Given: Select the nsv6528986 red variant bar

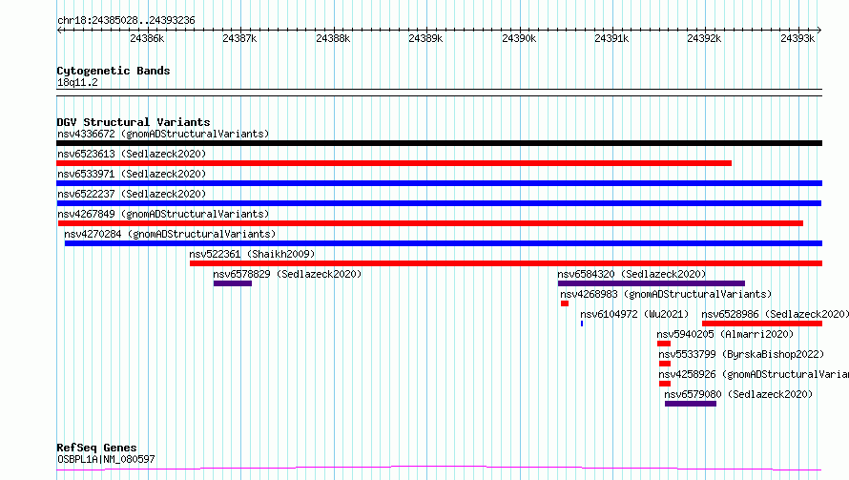Looking at the screenshot, I should click(762, 323).
